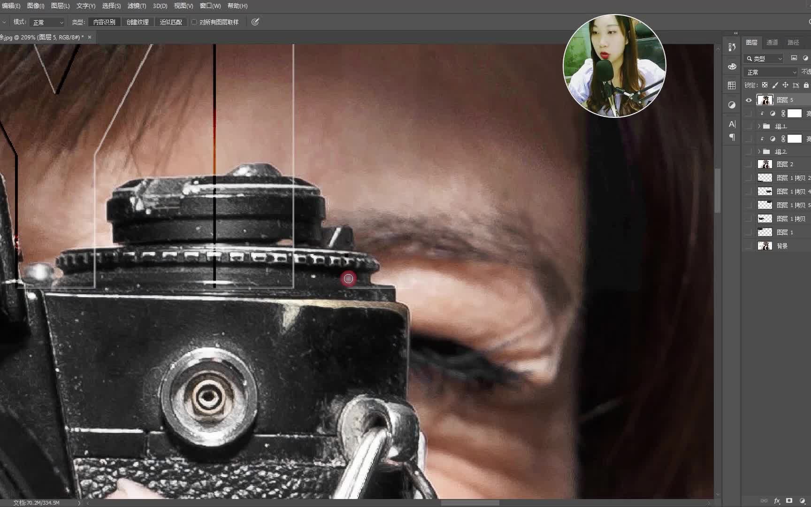Open status bar info arrow
Viewport: 811px width, 507px height.
79,503
